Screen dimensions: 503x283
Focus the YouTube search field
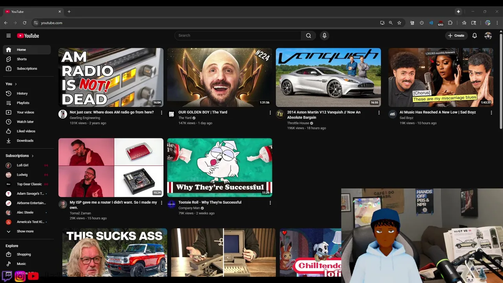click(238, 35)
